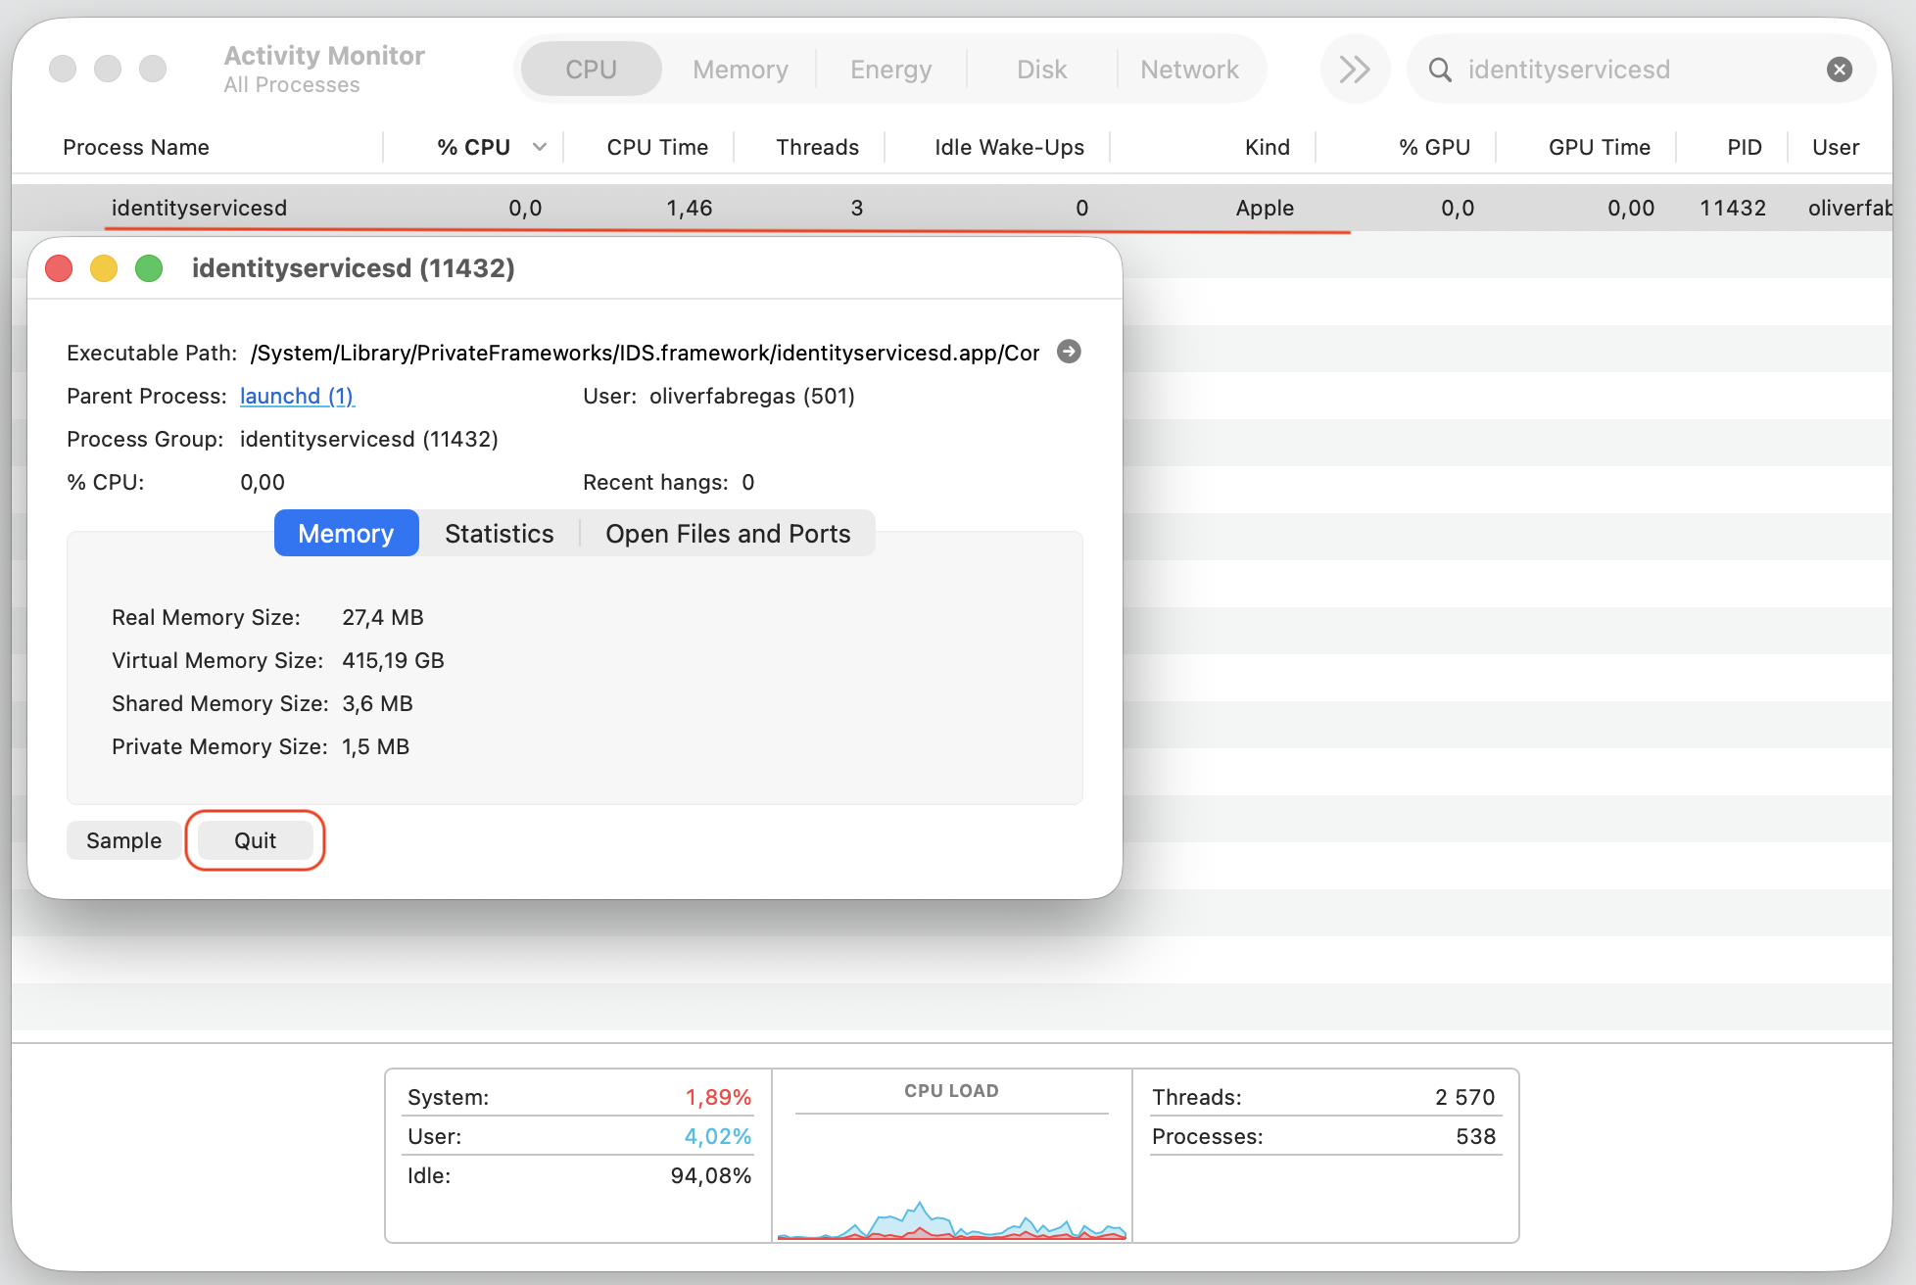Sort by PID column header
The width and height of the screenshot is (1916, 1285).
tap(1744, 147)
